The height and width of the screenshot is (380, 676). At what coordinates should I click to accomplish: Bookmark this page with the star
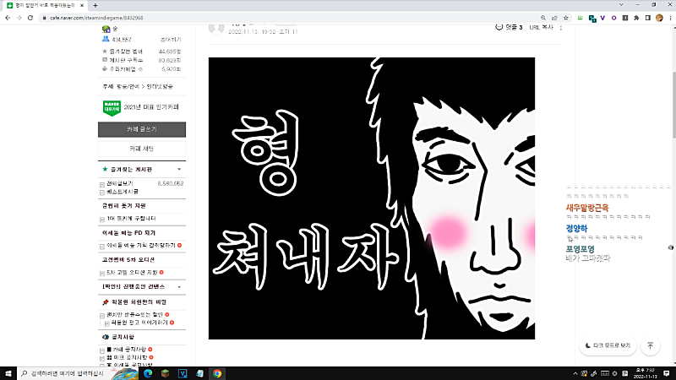click(566, 18)
